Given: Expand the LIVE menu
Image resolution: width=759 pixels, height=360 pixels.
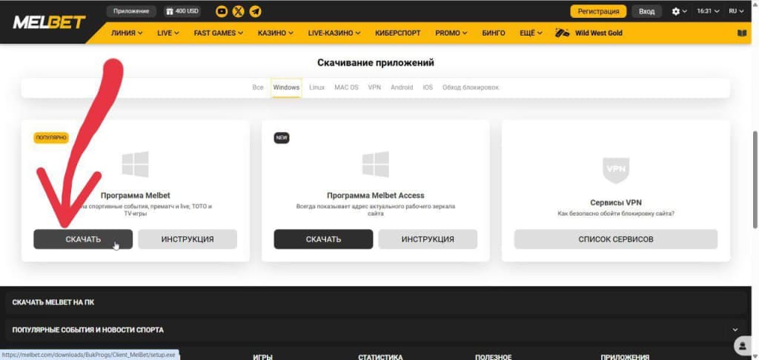Looking at the screenshot, I should pyautogui.click(x=168, y=33).
